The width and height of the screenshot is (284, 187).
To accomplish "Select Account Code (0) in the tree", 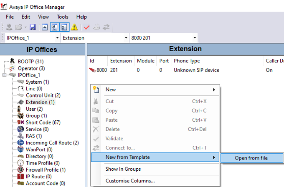I will pos(46,183).
